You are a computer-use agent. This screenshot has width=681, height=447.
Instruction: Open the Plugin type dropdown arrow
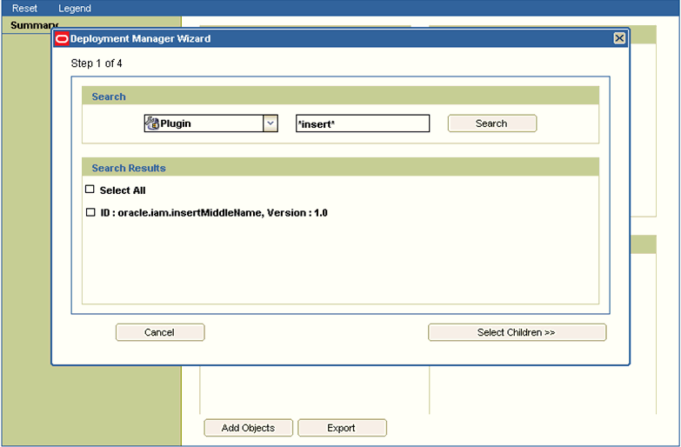pos(270,123)
